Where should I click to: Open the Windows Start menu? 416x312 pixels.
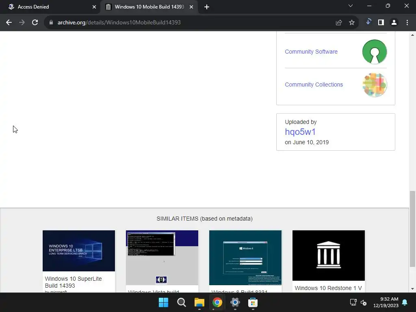coord(163,302)
